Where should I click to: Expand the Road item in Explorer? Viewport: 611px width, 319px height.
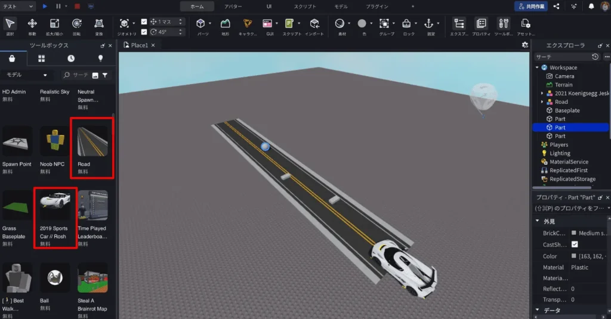pos(542,102)
